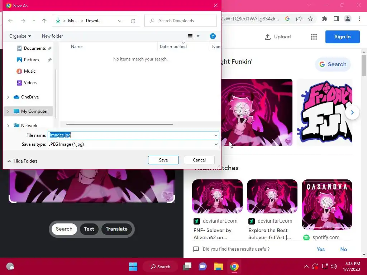Collapse with Hide Folders
This screenshot has height=275, width=367.
point(23,161)
